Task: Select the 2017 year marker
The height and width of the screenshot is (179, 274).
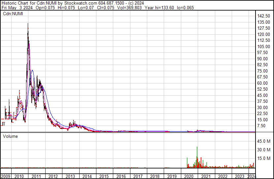Action: click(138, 176)
